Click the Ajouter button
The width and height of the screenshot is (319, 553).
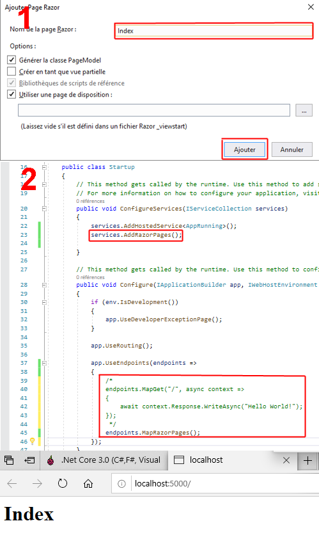point(245,150)
